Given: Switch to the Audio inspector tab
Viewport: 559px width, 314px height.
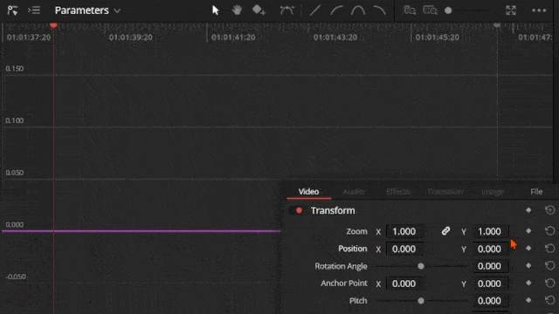Looking at the screenshot, I should 354,192.
